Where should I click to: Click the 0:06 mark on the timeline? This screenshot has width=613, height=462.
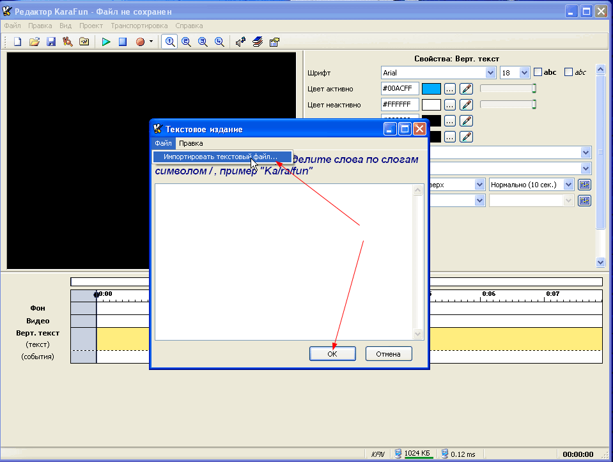click(488, 294)
